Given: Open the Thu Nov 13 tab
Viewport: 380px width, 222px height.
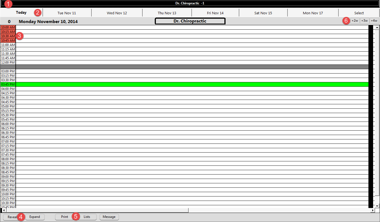Looking at the screenshot, I should tap(167, 13).
